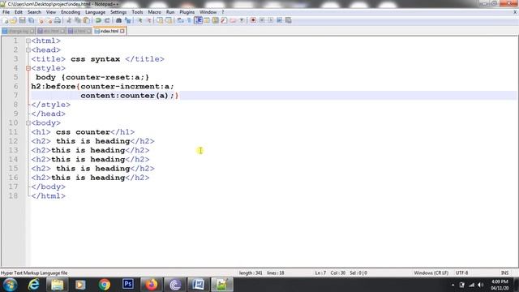
Task: Open Find with the binoculars icon
Action: [x=119, y=20]
